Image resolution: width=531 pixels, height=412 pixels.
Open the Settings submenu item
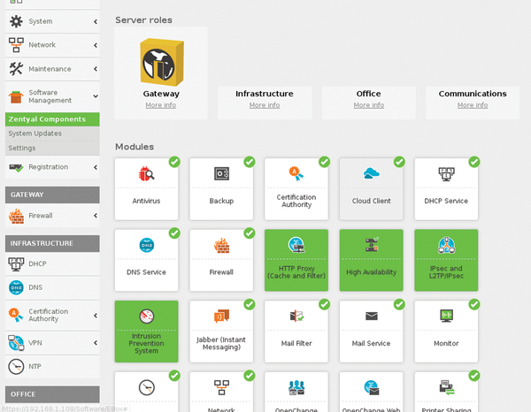tap(52, 149)
